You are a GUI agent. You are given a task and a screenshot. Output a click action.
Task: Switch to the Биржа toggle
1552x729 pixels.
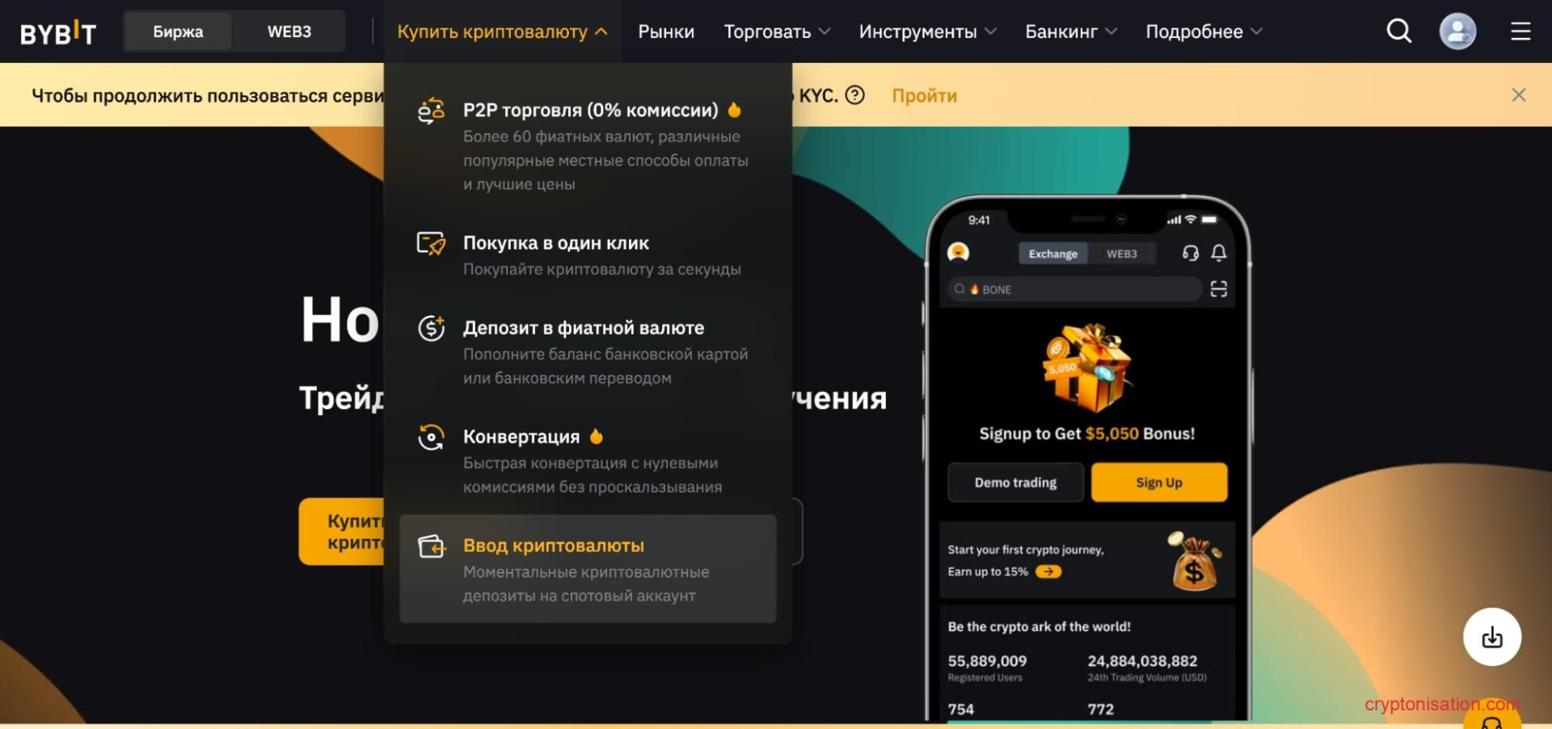pos(178,32)
